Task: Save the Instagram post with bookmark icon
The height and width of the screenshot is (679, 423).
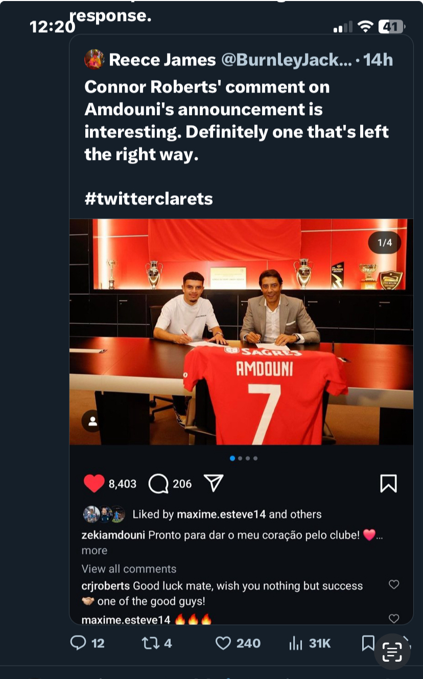Action: pos(388,483)
